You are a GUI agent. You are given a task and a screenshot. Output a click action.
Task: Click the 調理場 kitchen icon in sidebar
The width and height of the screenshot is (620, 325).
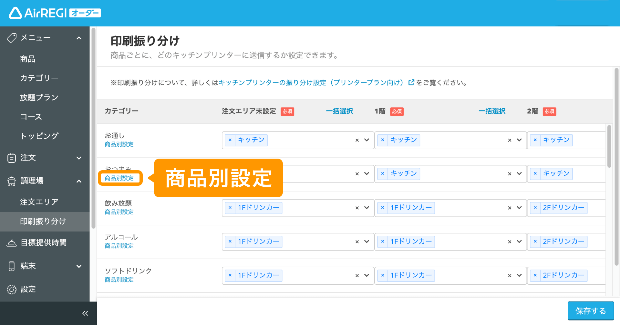[12, 181]
